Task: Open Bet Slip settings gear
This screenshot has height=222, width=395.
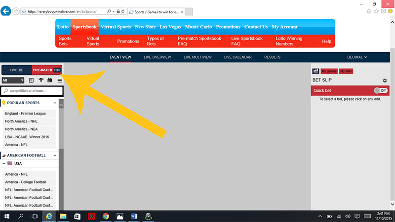Action: click(385, 80)
